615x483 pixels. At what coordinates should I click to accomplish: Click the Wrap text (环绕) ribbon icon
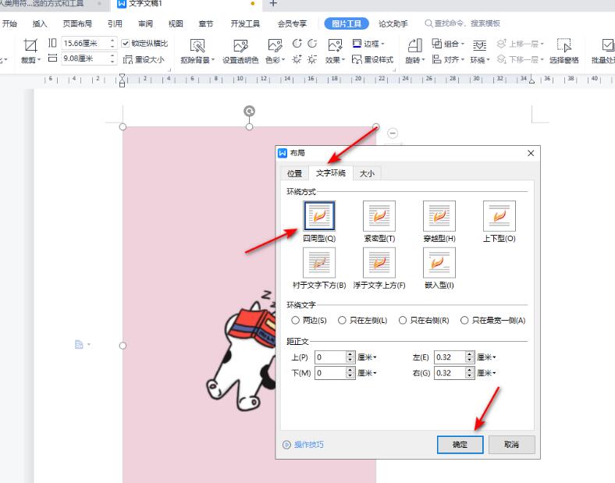point(479,46)
